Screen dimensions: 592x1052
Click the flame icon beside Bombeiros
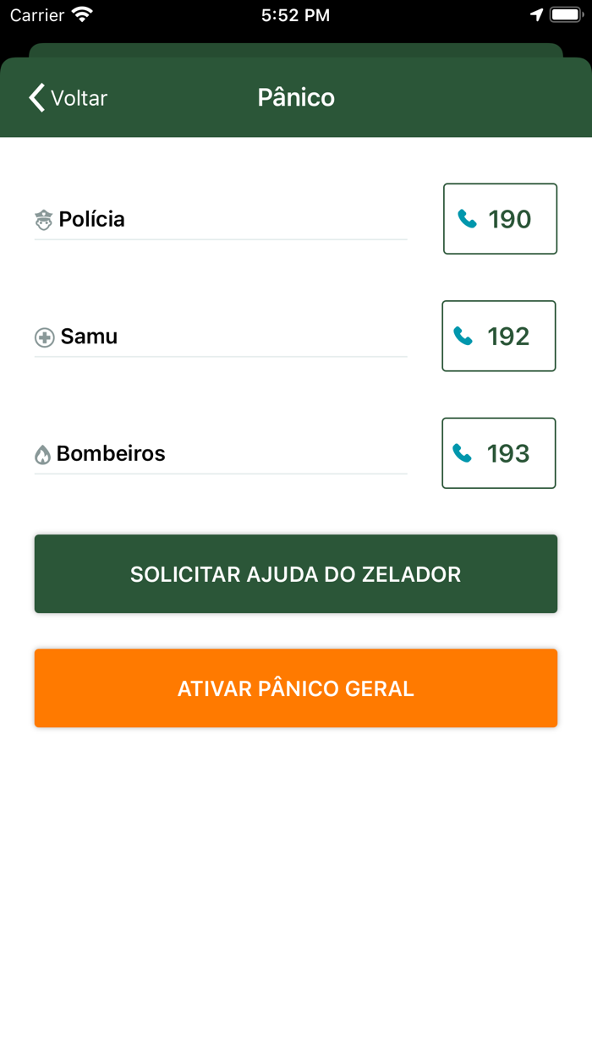[43, 453]
